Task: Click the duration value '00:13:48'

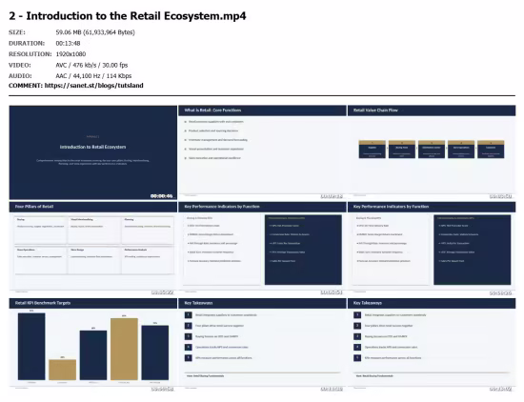Action: coord(68,43)
